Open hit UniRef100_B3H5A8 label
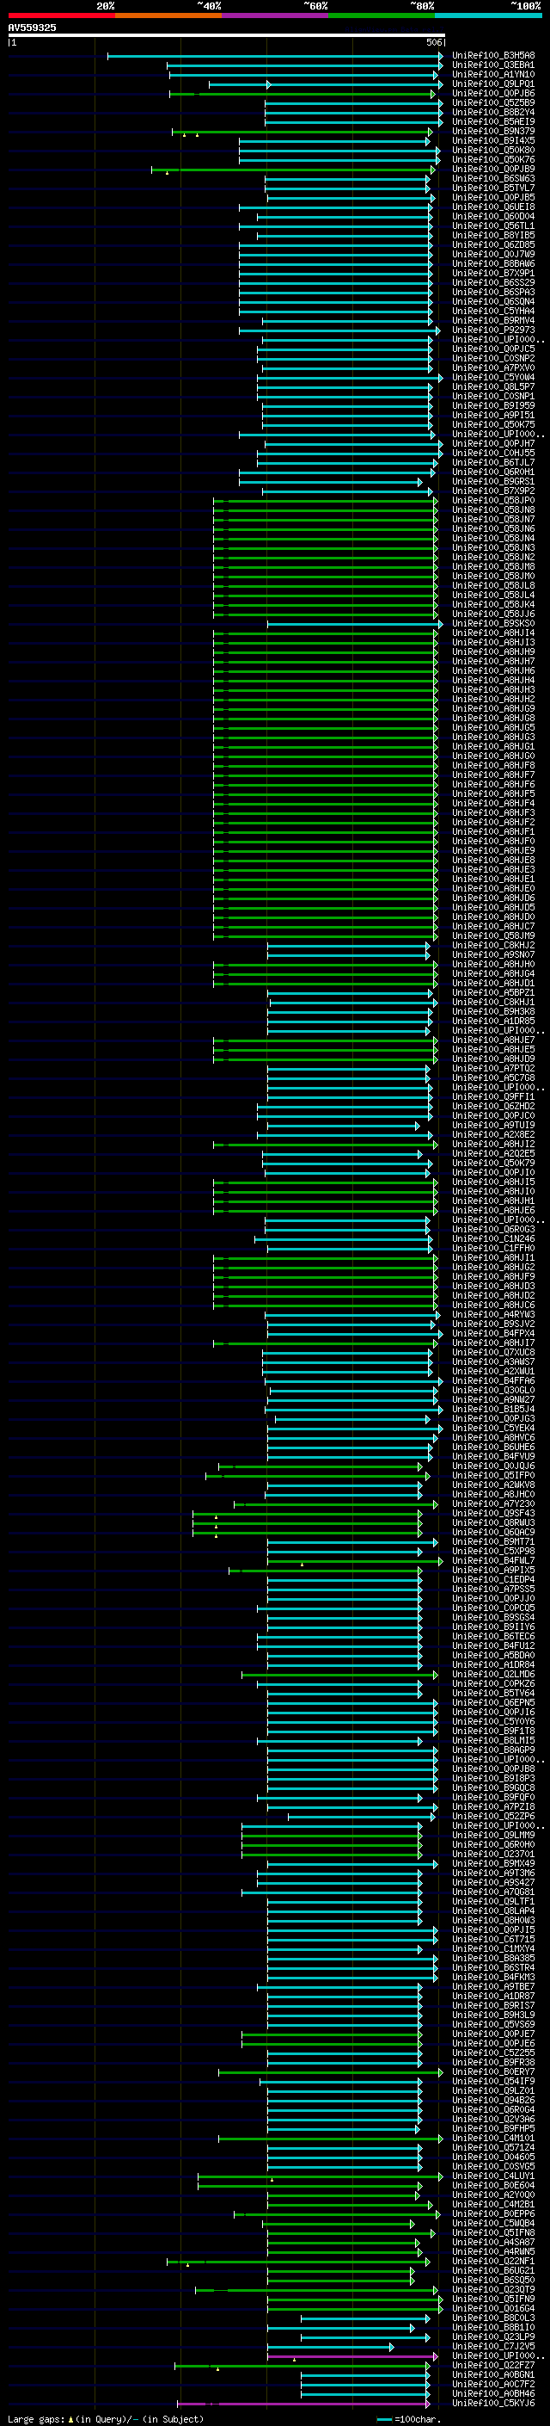This screenshot has height=2426, width=550. 493,56
